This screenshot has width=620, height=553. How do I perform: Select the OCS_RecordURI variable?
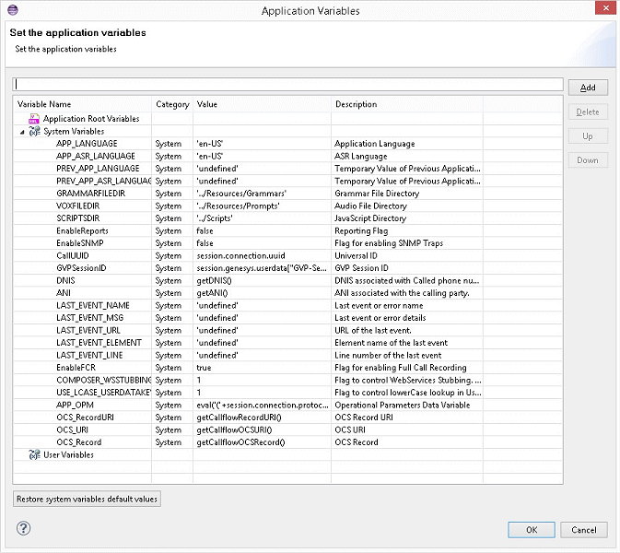(85, 418)
